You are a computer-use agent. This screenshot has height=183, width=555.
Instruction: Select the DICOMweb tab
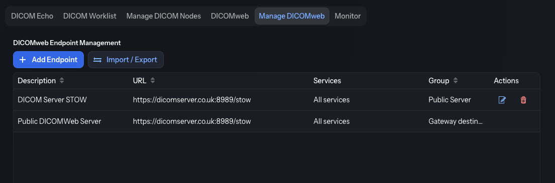pyautogui.click(x=230, y=16)
